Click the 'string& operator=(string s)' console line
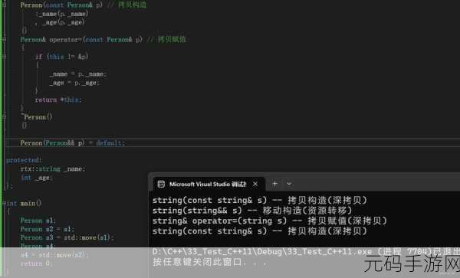The width and height of the screenshot is (460, 278). pyautogui.click(x=270, y=221)
